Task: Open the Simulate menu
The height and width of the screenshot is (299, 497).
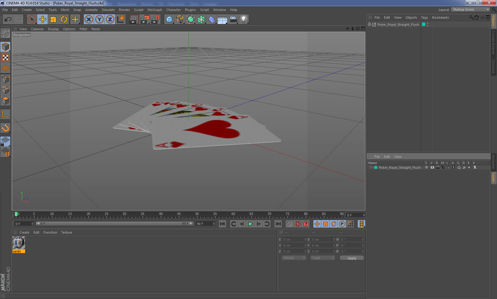Action: (x=108, y=10)
